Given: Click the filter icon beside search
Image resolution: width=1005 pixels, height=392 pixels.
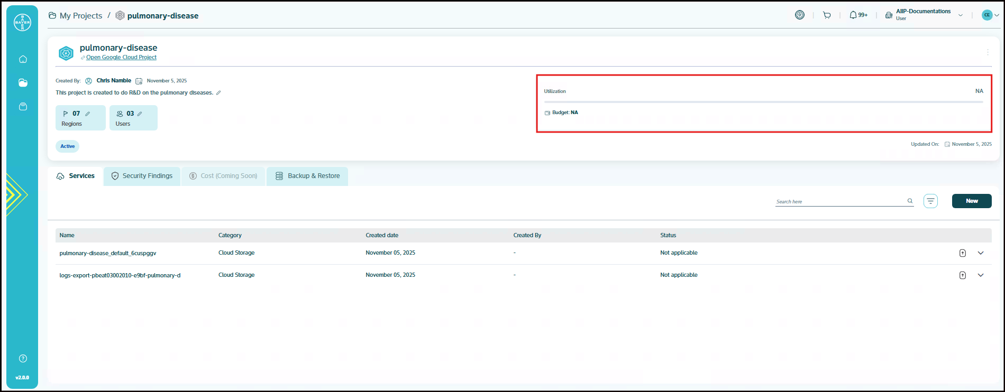Looking at the screenshot, I should (x=930, y=201).
